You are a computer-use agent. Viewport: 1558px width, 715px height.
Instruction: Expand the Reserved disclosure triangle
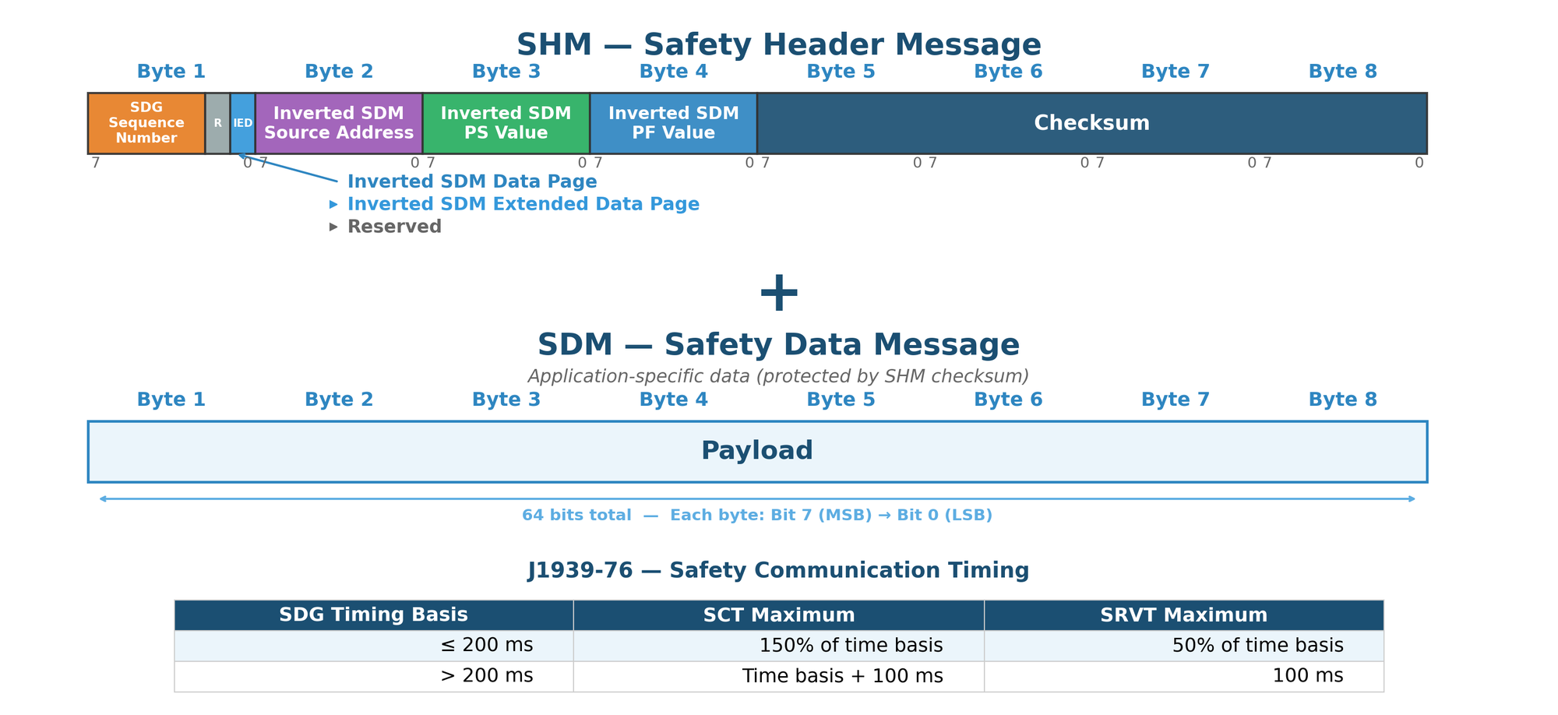coord(335,226)
